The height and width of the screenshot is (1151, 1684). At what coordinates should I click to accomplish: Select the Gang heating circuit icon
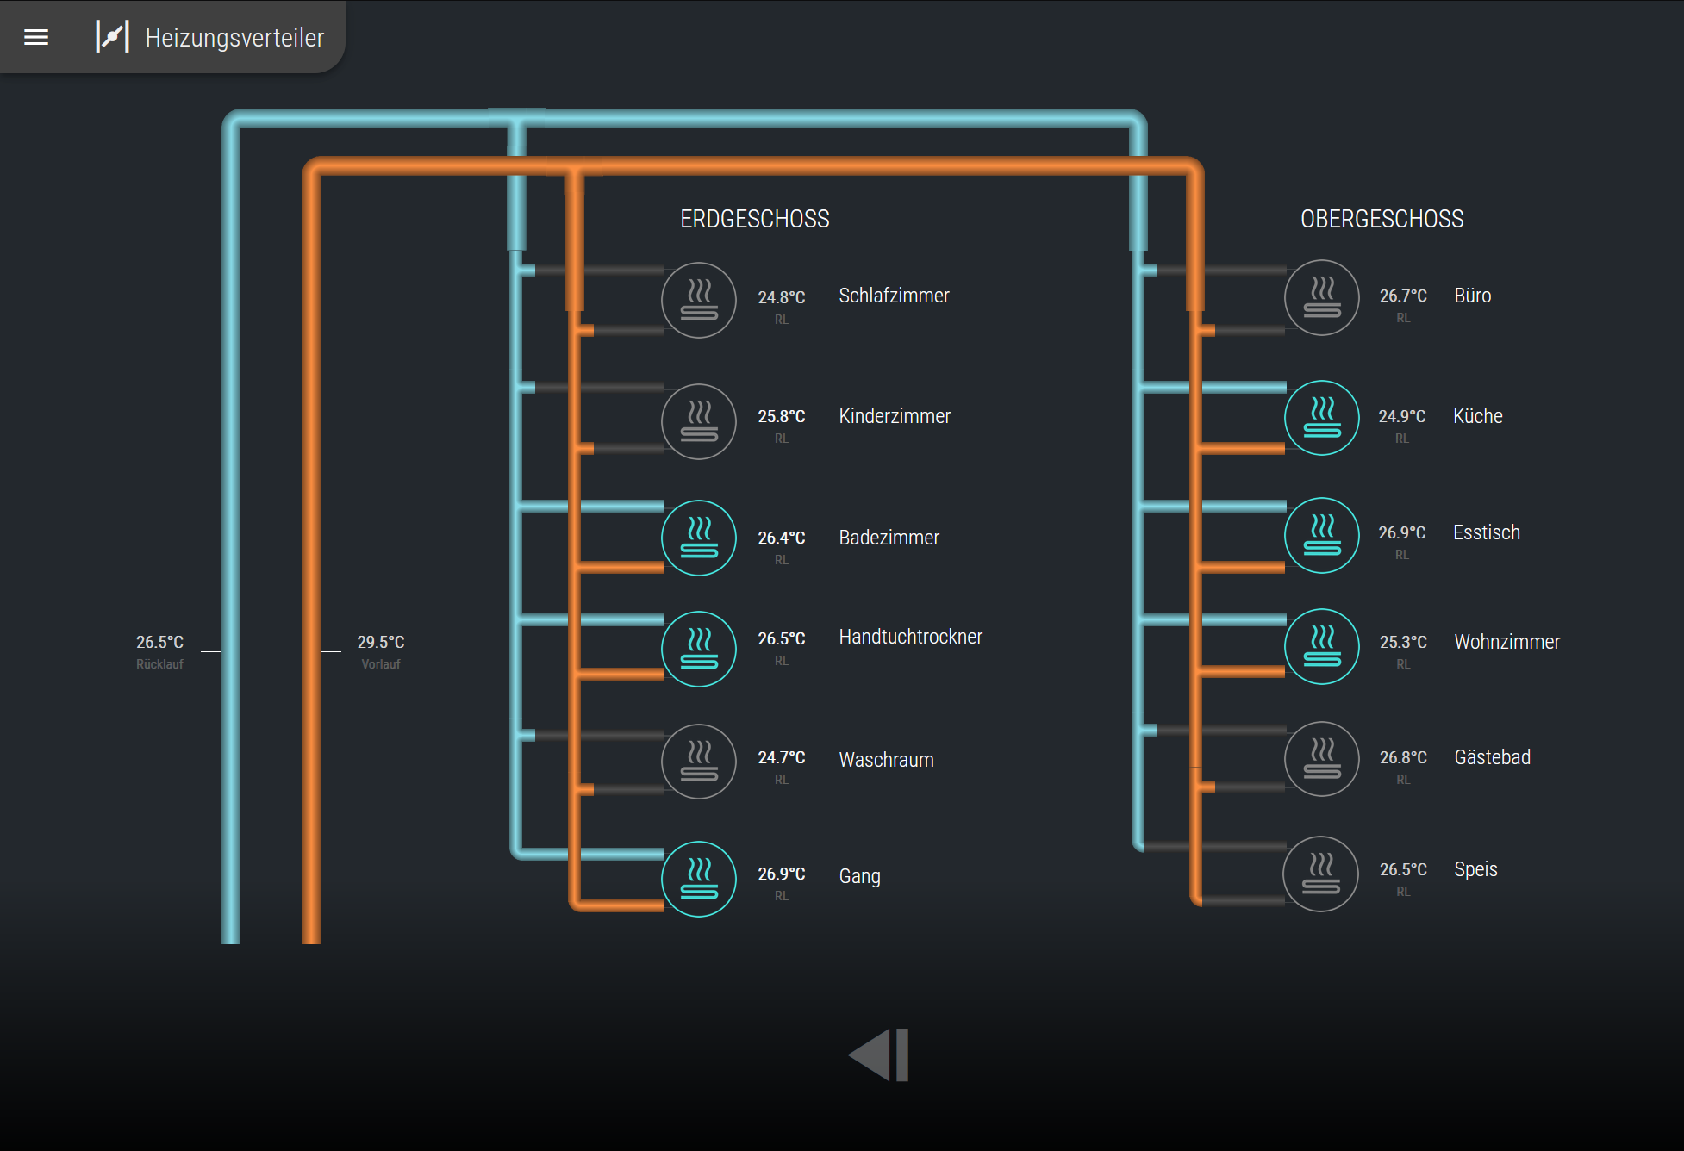[x=699, y=879]
